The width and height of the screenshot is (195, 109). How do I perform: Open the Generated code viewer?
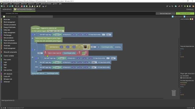tap(12, 13)
